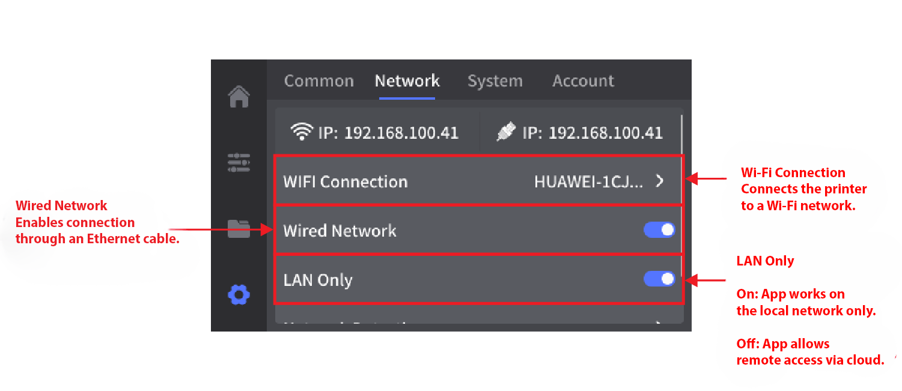The image size is (902, 391).
Task: Select the adjustments icon in the sidebar
Action: point(239,162)
